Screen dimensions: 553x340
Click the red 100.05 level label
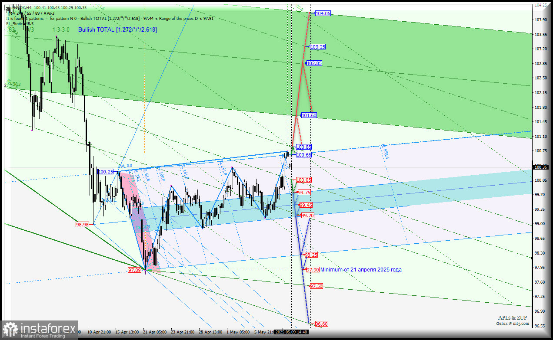coord(304,180)
